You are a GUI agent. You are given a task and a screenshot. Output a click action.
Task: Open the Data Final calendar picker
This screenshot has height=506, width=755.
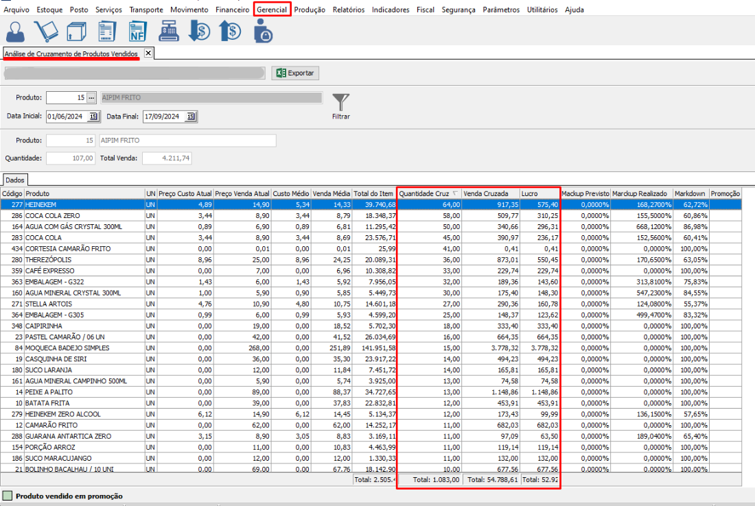(x=191, y=117)
